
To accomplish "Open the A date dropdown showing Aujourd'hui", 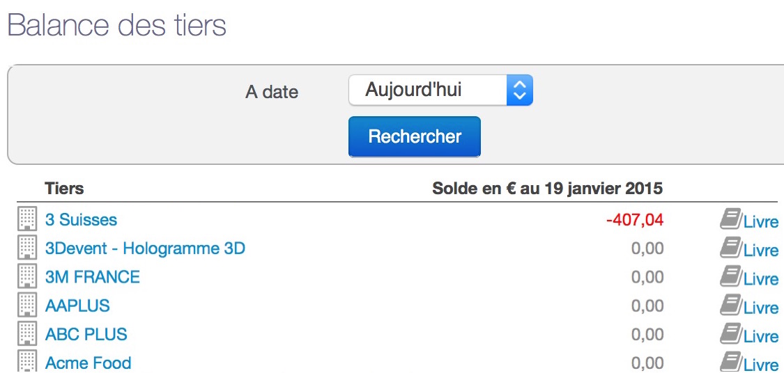I will tap(440, 90).
